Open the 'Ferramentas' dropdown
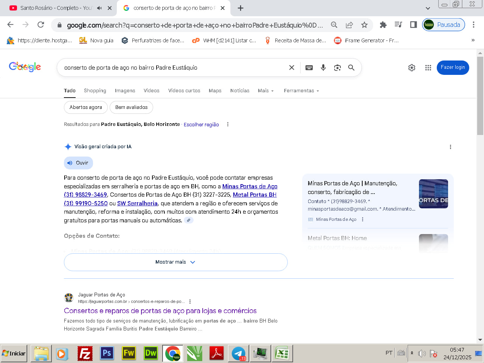Image resolution: width=484 pixels, height=363 pixels. [301, 91]
